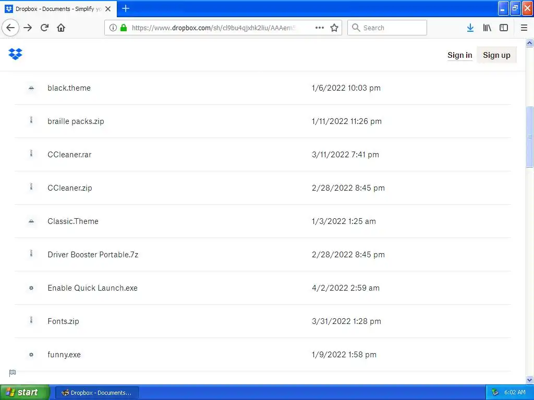Open the black.theme file
This screenshot has height=400, width=534.
[x=69, y=88]
